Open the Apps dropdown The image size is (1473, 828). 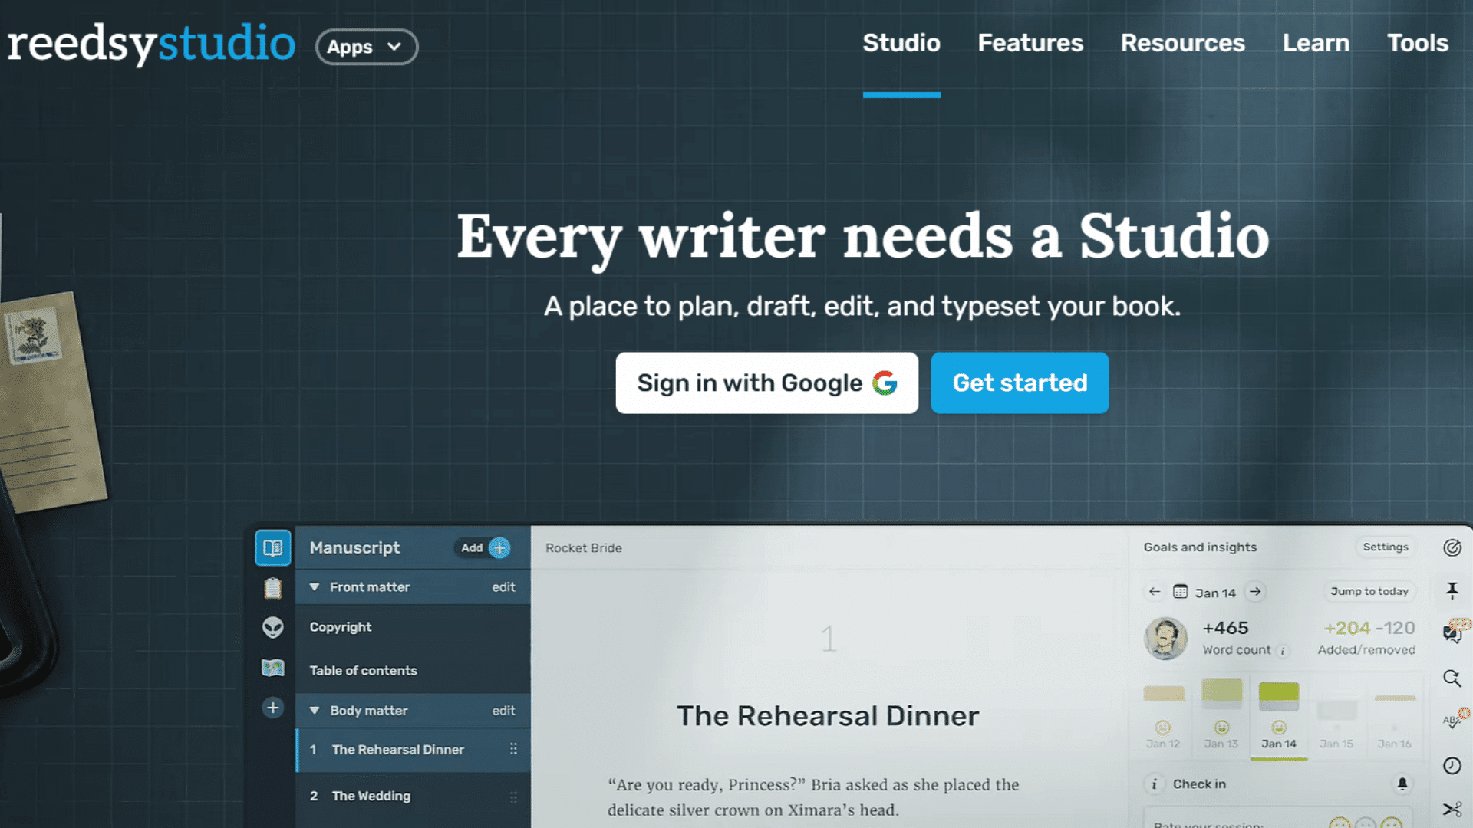click(x=367, y=47)
